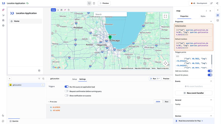Click the map camera control icon

pyautogui.click(x=165, y=63)
